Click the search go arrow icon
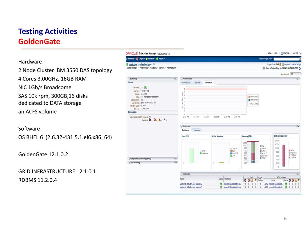Viewport: 305px width, 229px height. [300, 59]
